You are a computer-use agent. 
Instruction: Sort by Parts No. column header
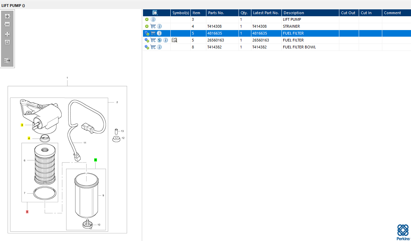pos(222,13)
